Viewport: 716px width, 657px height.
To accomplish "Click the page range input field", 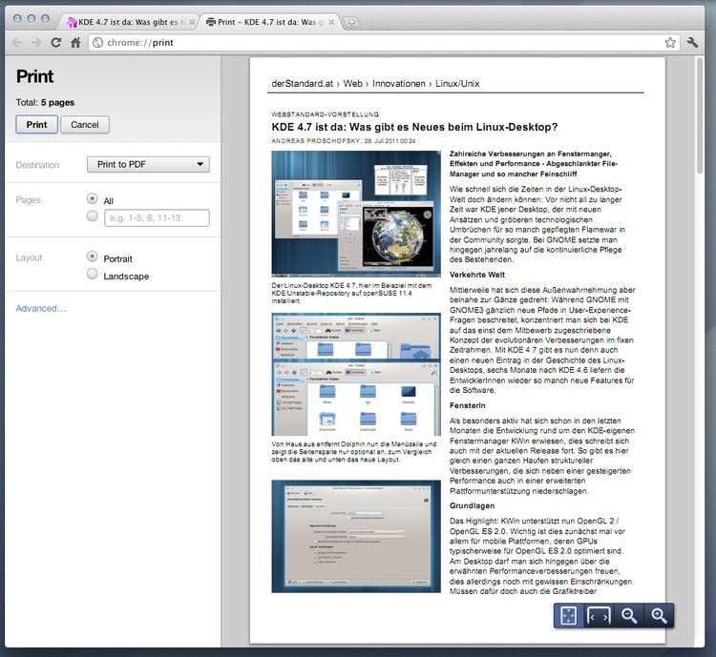I will (157, 218).
